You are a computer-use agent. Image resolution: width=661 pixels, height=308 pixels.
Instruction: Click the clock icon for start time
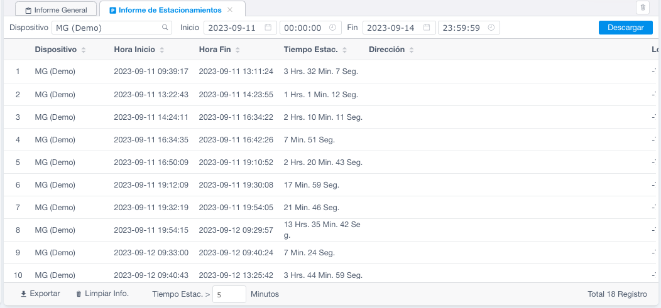coord(332,28)
